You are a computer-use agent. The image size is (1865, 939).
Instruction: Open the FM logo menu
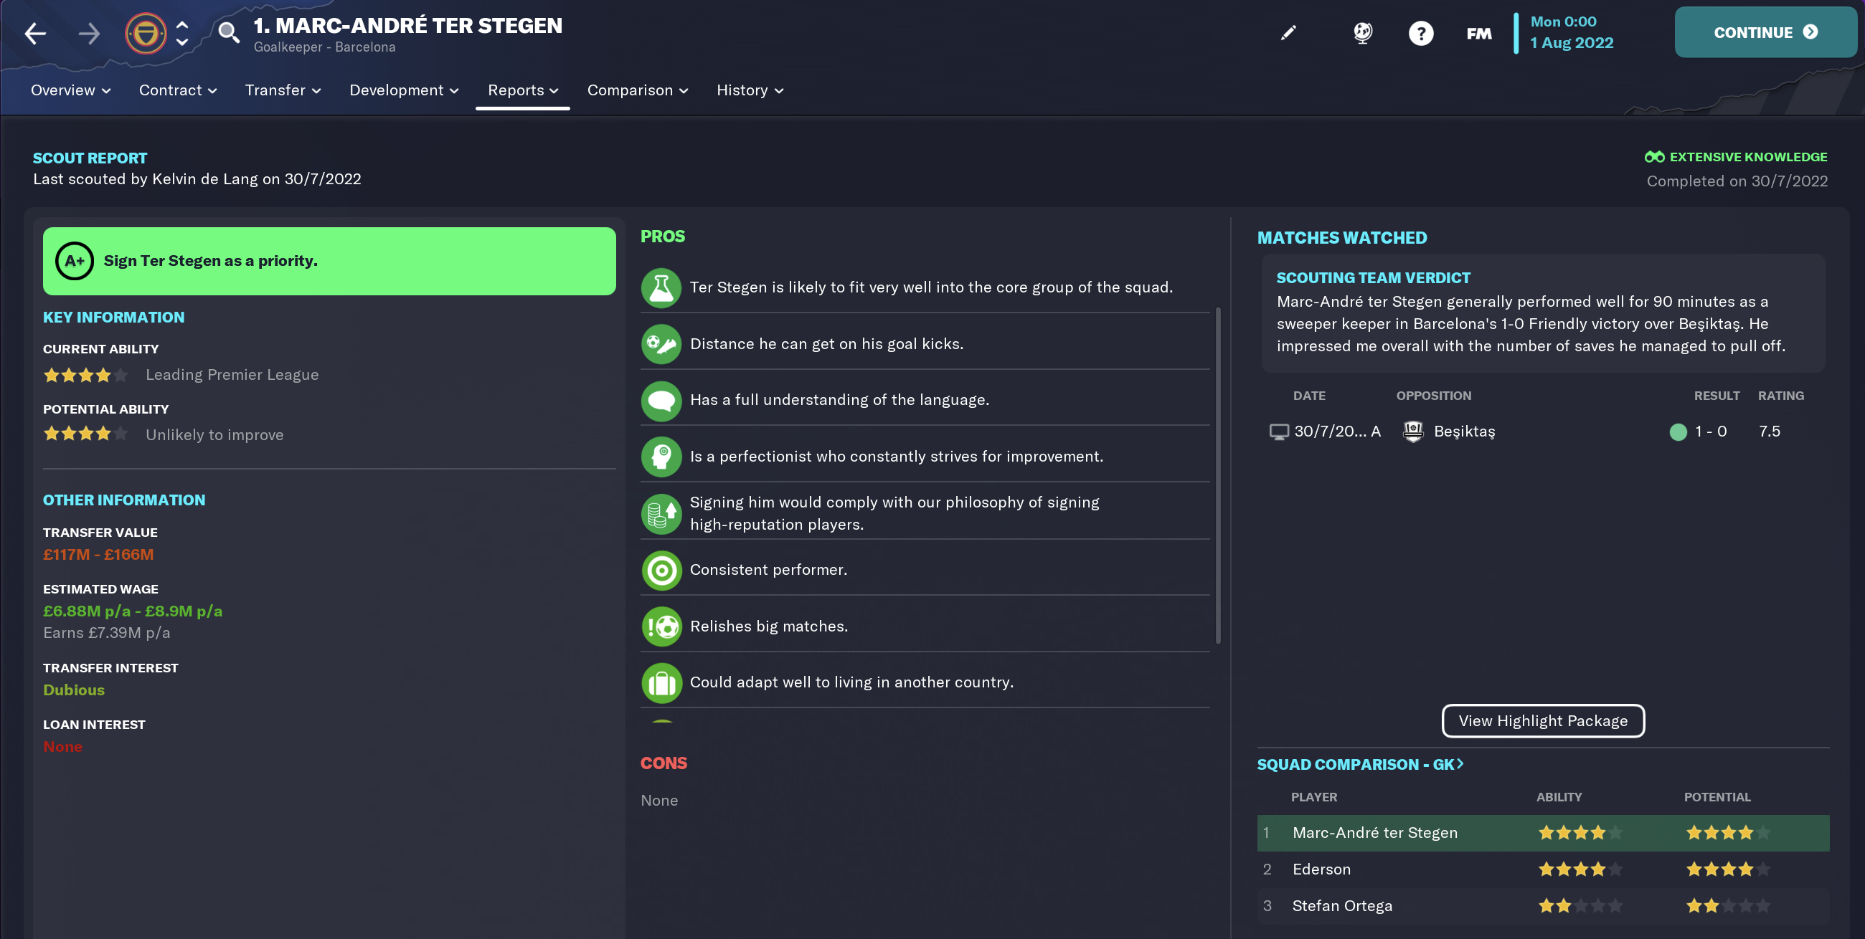[x=1478, y=33]
